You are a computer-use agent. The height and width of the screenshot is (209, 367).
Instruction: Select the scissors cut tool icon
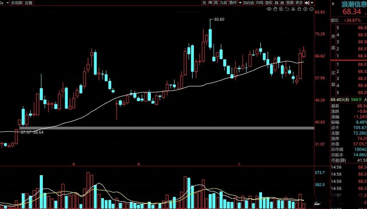[293, 9]
